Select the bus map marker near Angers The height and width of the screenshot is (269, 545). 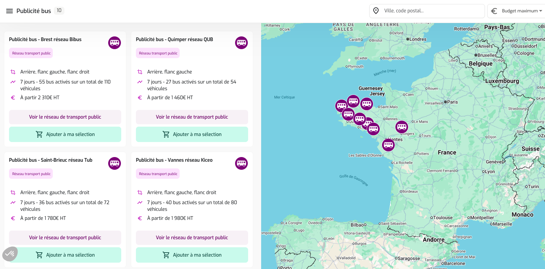(x=402, y=127)
